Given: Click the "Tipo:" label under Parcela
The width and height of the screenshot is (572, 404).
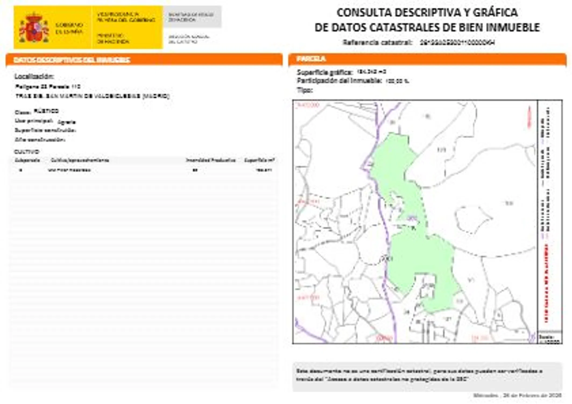Looking at the screenshot, I should pyautogui.click(x=305, y=90).
